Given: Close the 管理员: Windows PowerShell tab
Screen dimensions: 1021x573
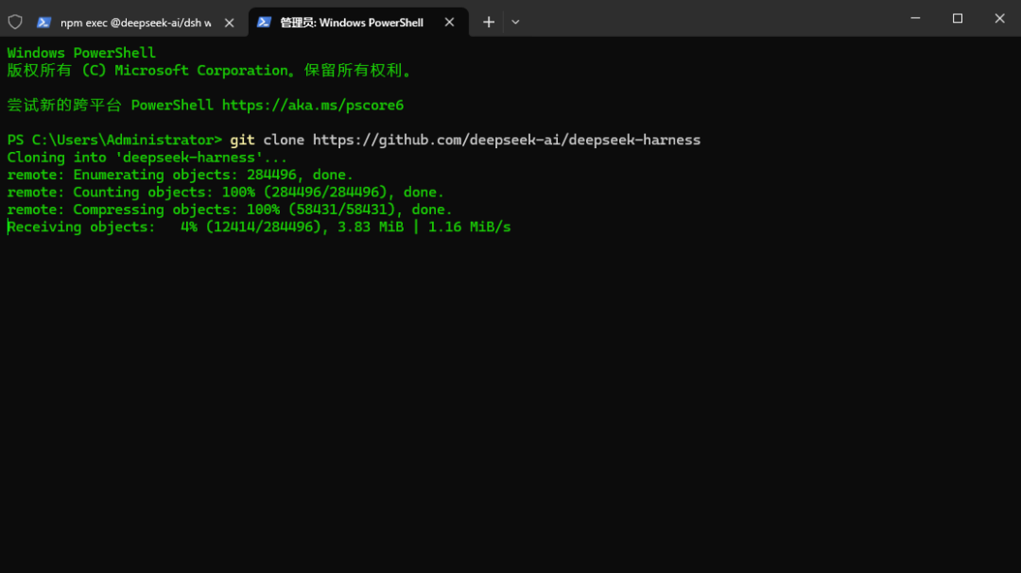Looking at the screenshot, I should click(449, 22).
